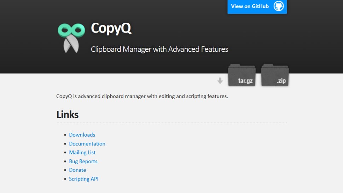Visit the Mailing List link
This screenshot has width=343, height=193.
(82, 153)
